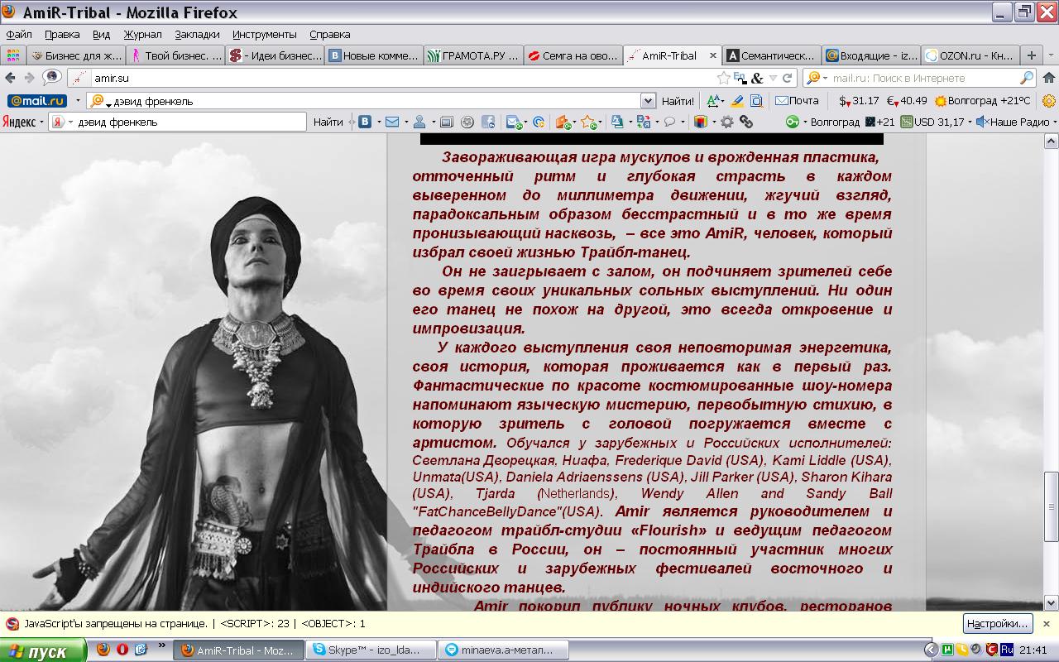The height and width of the screenshot is (662, 1059).
Task: Open the пуск Start button
Action: [x=43, y=650]
